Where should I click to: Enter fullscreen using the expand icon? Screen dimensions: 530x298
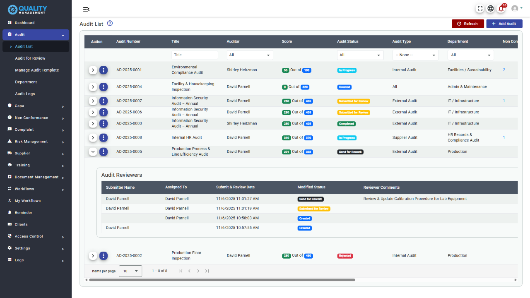pos(480,9)
